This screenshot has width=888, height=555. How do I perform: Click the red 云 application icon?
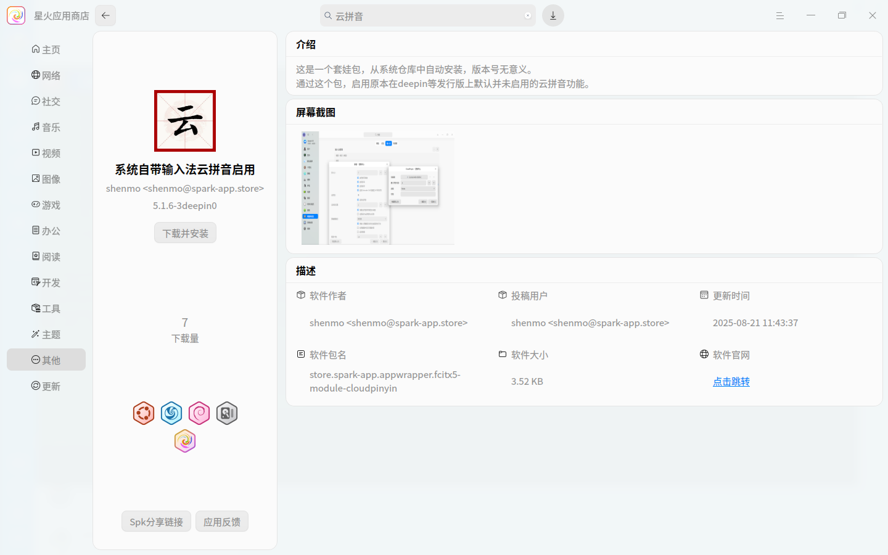(185, 121)
